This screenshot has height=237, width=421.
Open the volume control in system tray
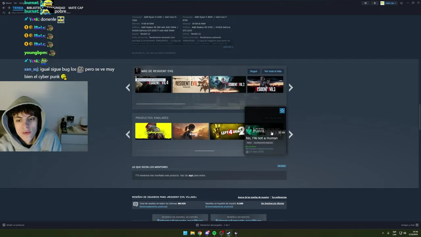[x=405, y=233]
